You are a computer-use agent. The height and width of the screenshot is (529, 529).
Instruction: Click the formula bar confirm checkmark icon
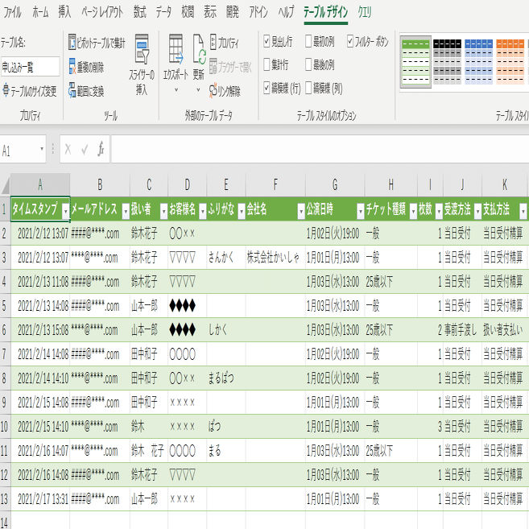85,149
